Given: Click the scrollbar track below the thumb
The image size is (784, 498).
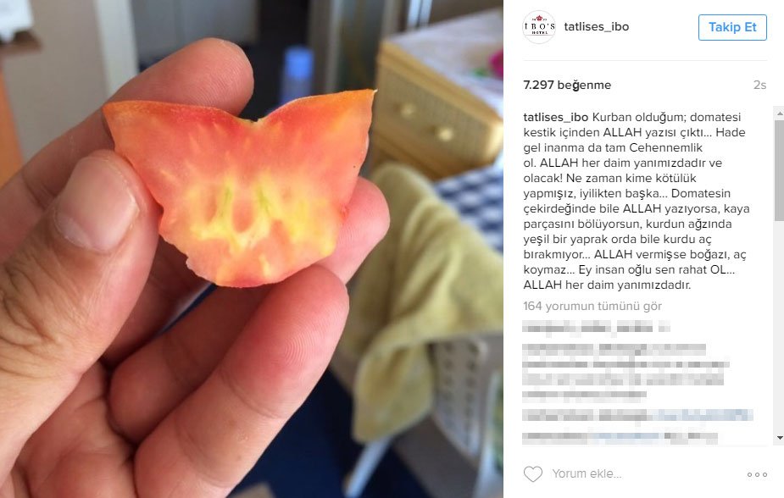Looking at the screenshot, I should tap(780, 327).
